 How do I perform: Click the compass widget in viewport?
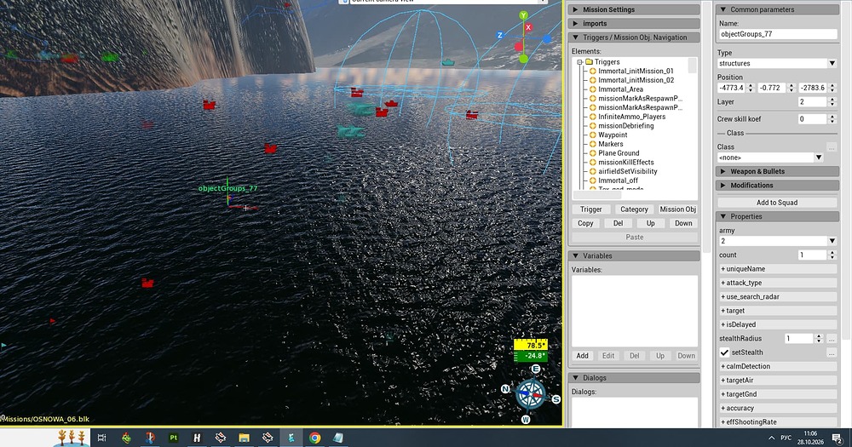coord(530,394)
